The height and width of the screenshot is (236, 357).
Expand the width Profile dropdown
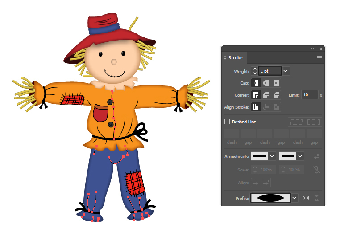click(295, 198)
